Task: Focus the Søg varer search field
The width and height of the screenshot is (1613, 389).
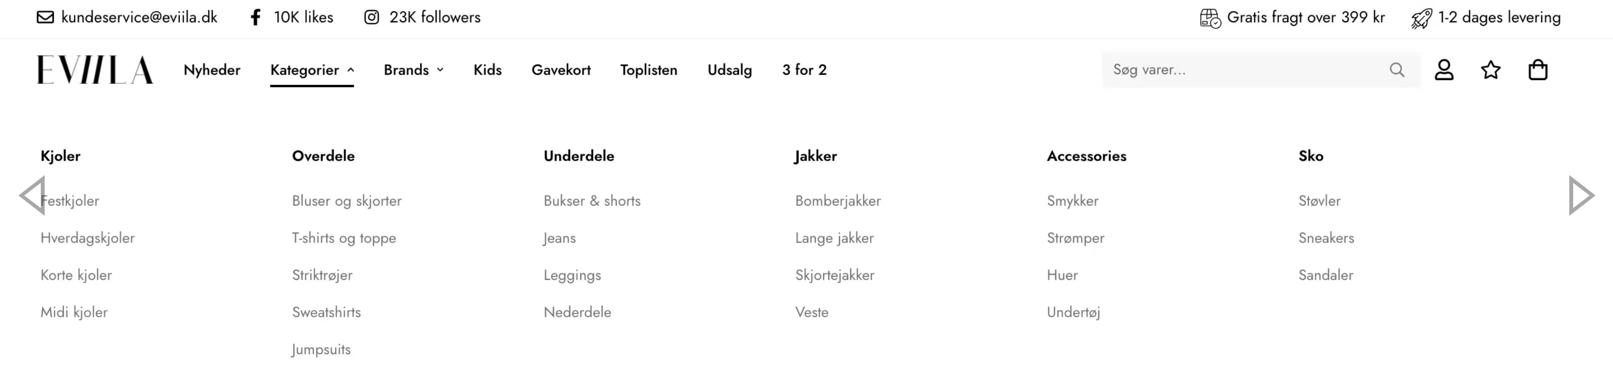Action: click(1246, 69)
